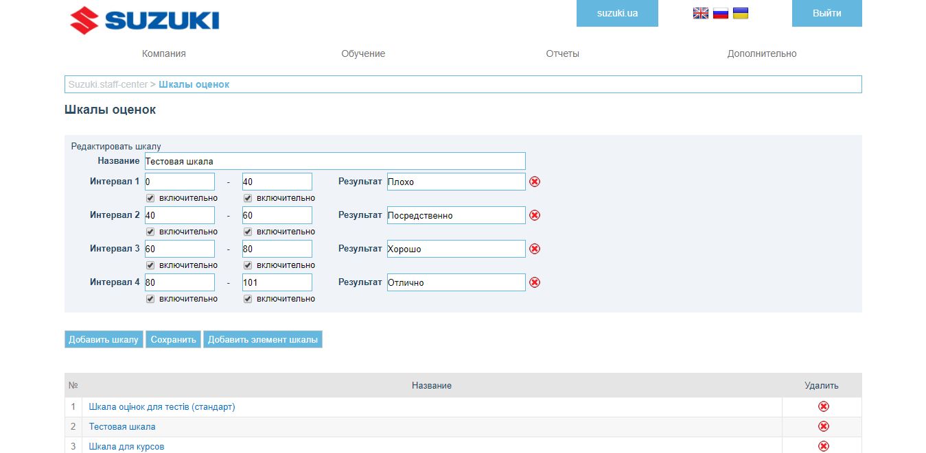Click the Suzuki logo
The width and height of the screenshot is (926, 453).
click(145, 20)
